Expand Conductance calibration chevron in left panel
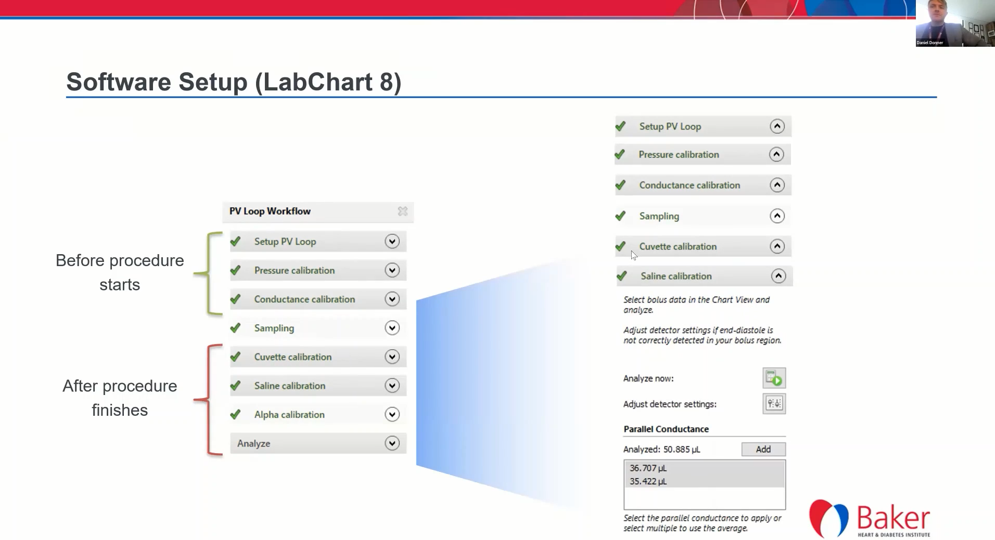The height and width of the screenshot is (540, 995). (x=392, y=299)
